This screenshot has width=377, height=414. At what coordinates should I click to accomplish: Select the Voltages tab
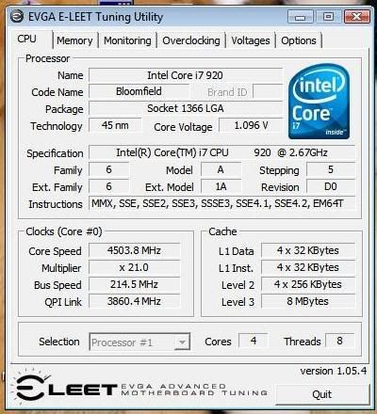251,40
